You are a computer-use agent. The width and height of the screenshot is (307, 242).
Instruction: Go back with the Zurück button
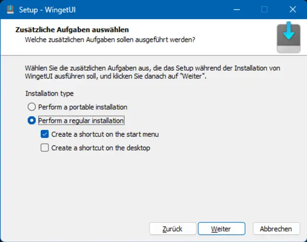pyautogui.click(x=173, y=229)
